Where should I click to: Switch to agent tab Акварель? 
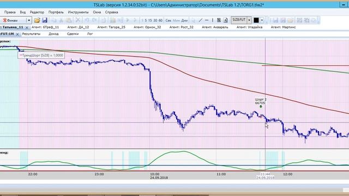click(x=215, y=27)
